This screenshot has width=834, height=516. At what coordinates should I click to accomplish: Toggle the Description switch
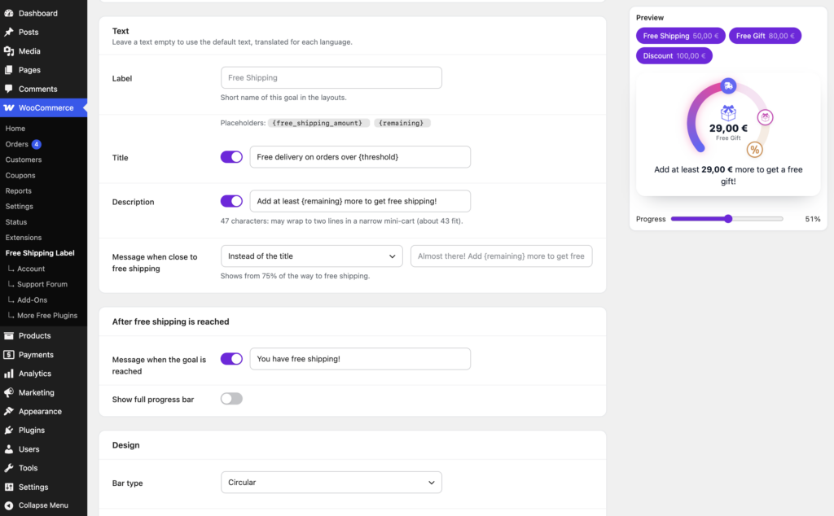[x=231, y=201]
